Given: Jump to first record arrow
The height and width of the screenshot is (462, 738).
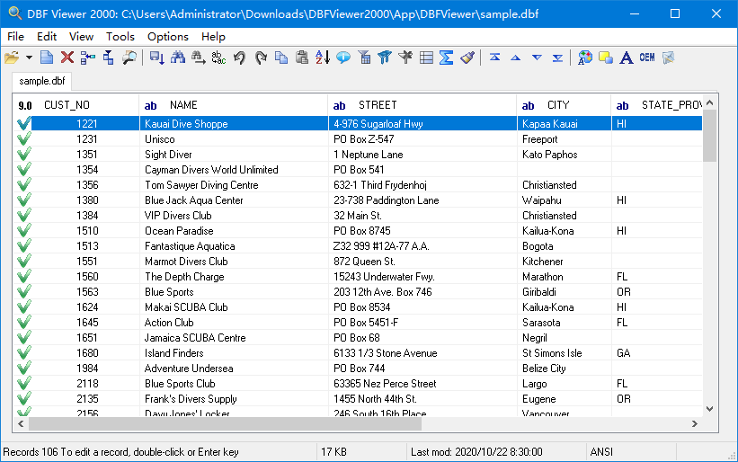Looking at the screenshot, I should [x=494, y=58].
